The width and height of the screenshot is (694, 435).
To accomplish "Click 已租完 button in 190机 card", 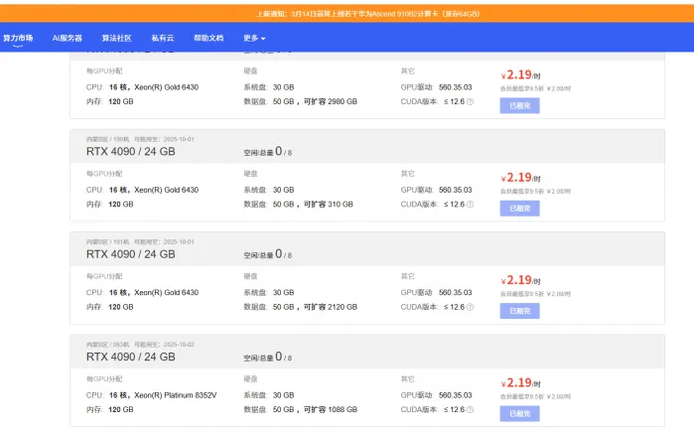I will pos(519,209).
